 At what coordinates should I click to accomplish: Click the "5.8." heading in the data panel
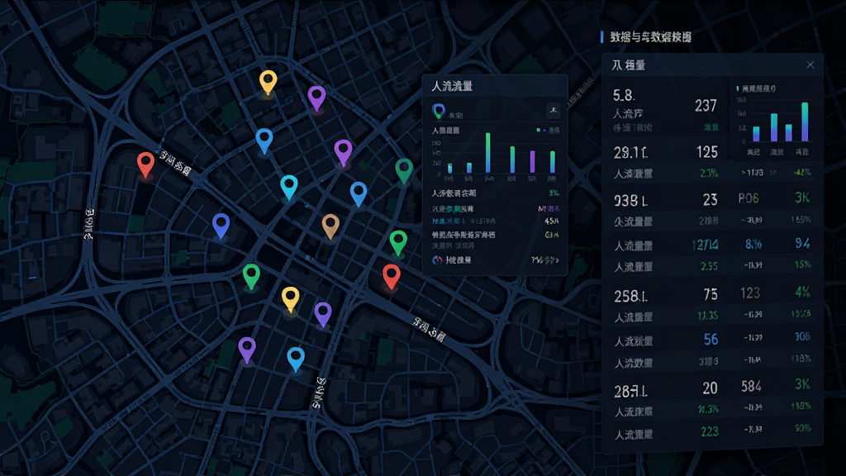pos(624,96)
